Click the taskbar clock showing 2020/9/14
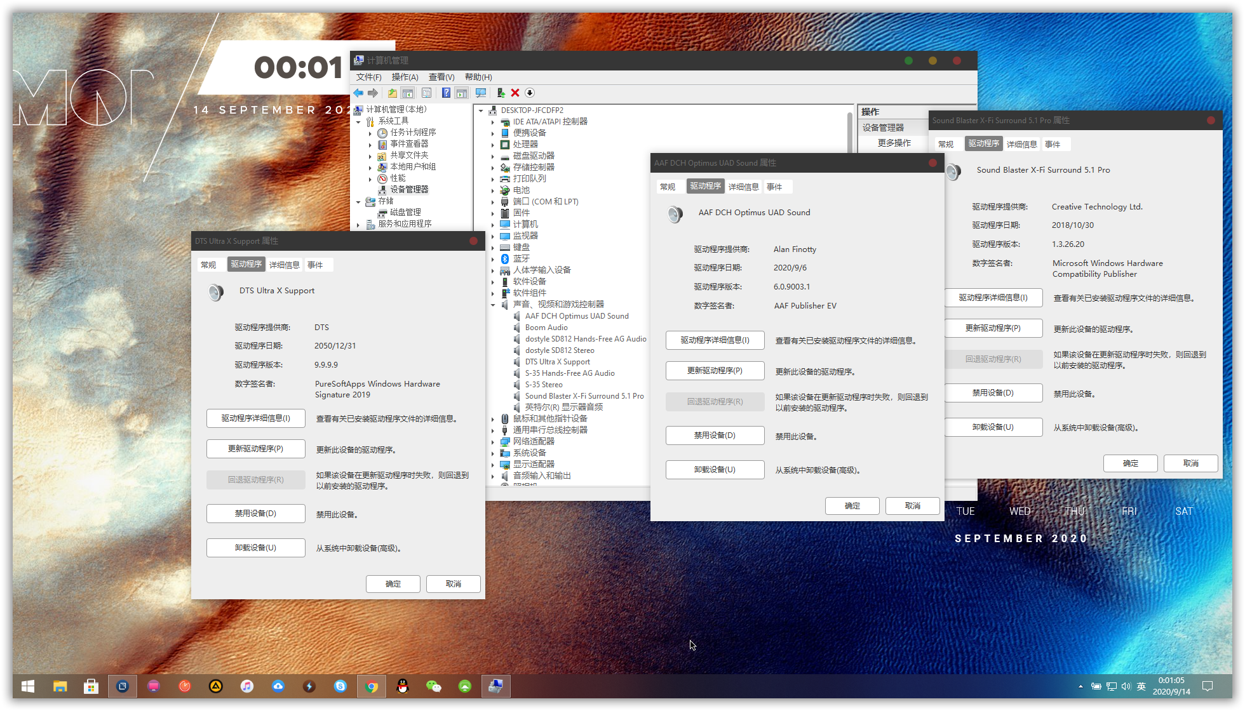 click(x=1171, y=686)
